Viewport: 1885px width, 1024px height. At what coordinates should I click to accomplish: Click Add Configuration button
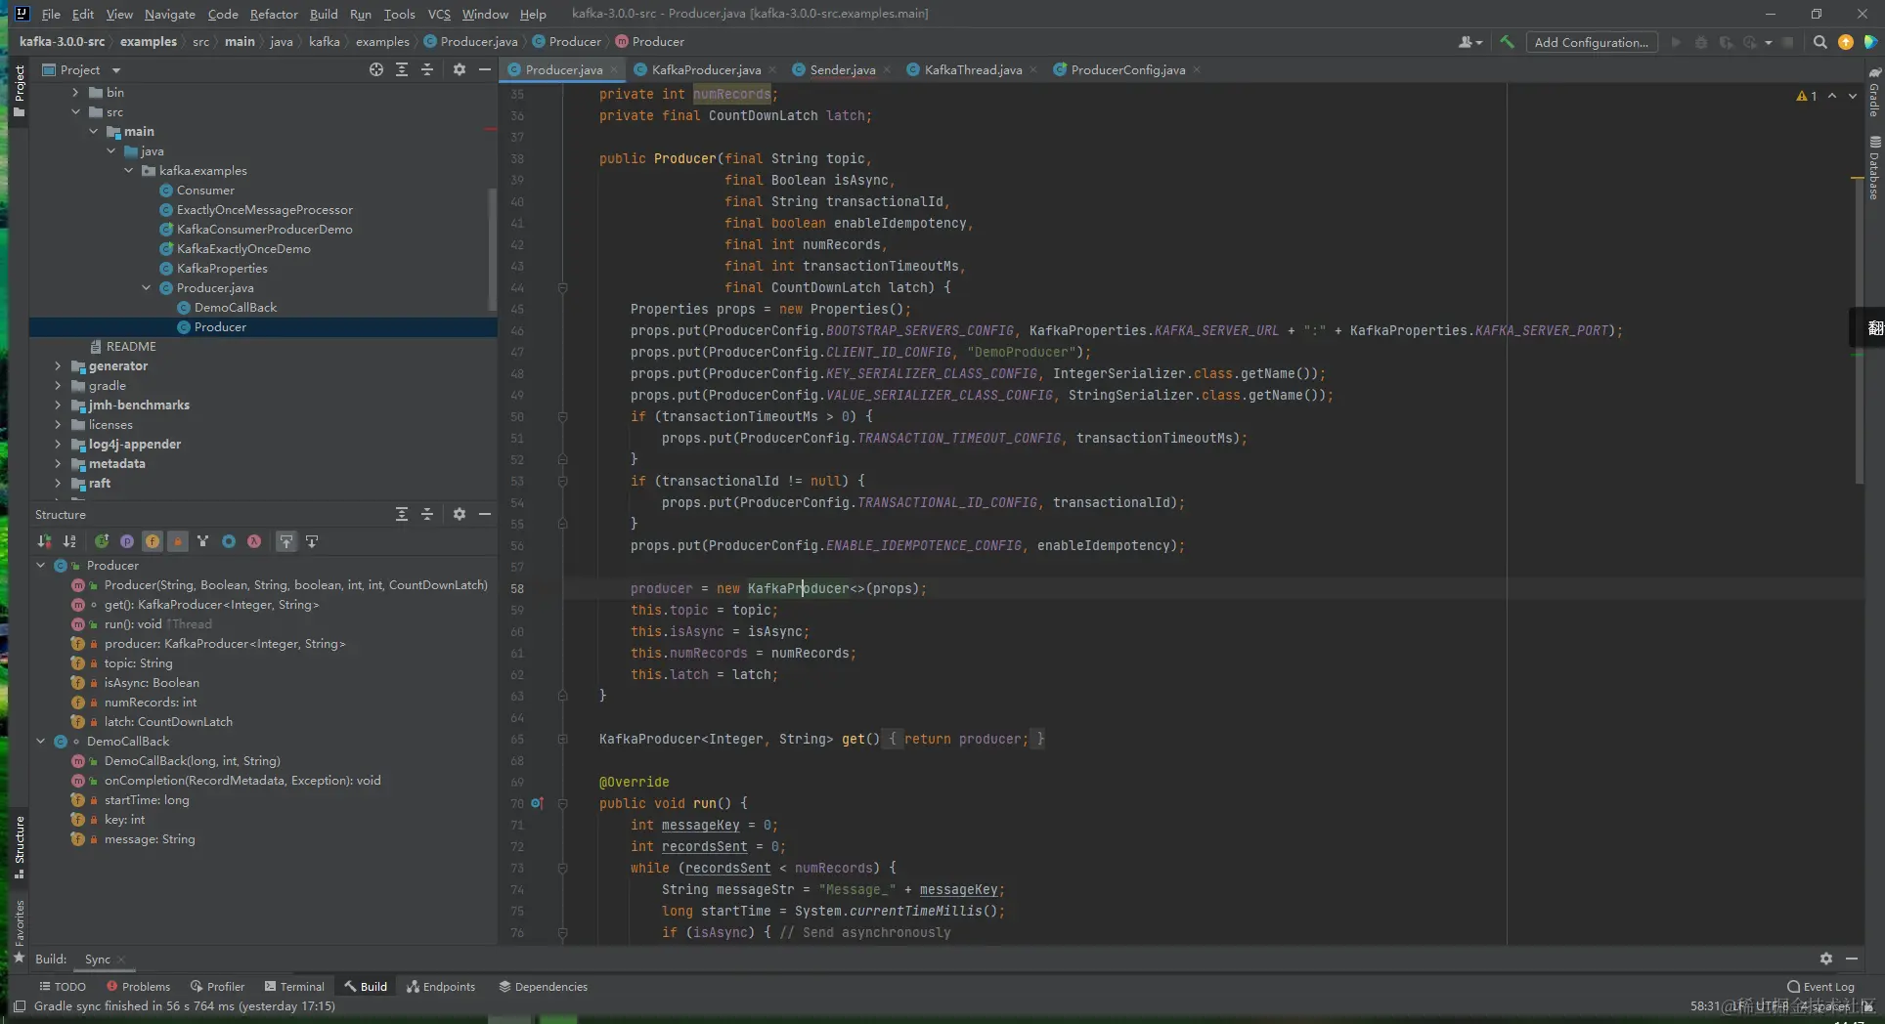point(1591,42)
